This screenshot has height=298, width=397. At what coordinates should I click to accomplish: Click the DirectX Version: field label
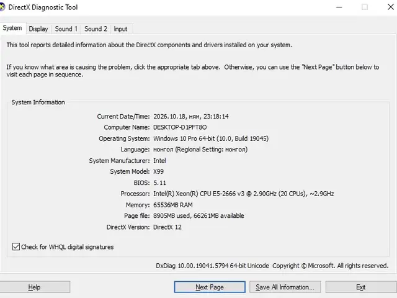tap(128, 227)
